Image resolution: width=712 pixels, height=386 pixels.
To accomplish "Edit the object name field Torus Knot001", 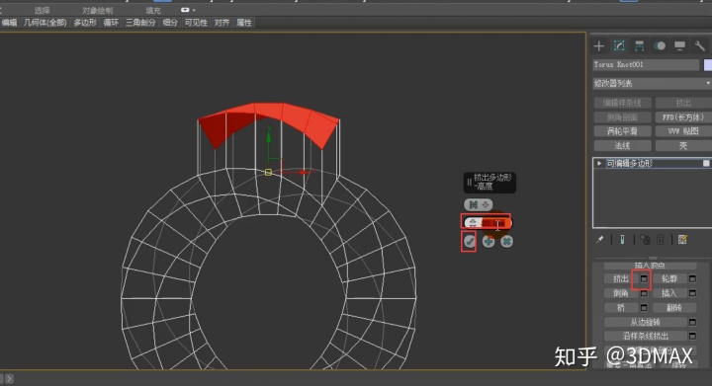I will pos(646,65).
